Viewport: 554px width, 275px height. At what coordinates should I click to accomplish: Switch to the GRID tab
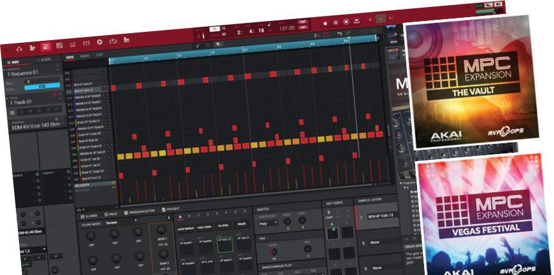69,57
